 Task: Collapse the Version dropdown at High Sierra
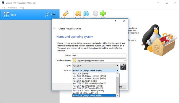96,71
